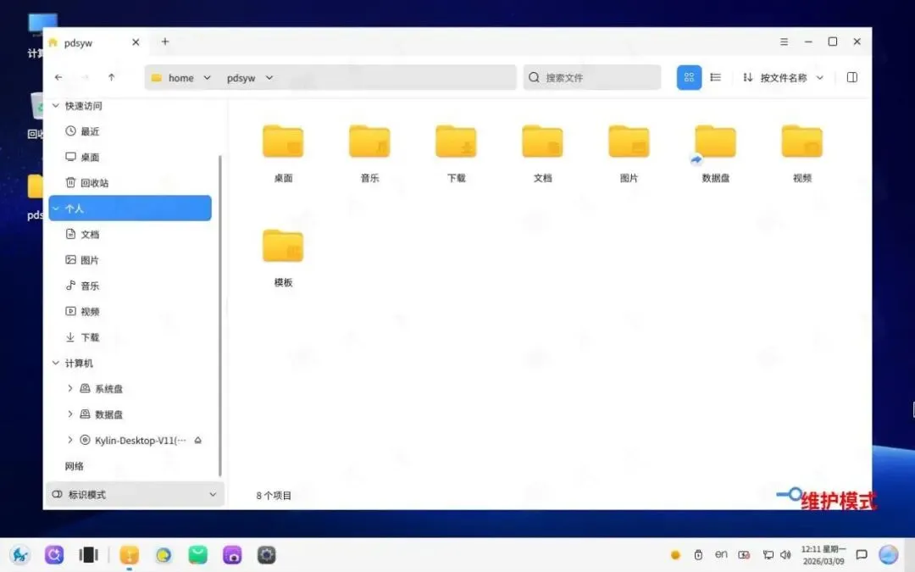The height and width of the screenshot is (572, 915).
Task: Select 个人 in the sidebar
Action: [x=130, y=208]
